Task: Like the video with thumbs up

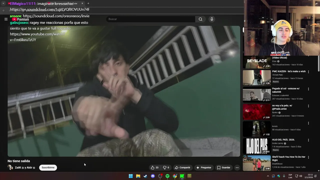Action: pyautogui.click(x=154, y=167)
